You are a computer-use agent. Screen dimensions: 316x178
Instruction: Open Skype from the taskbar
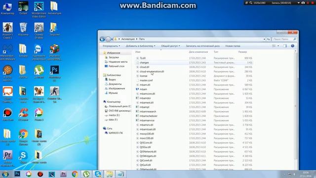[x=98, y=174]
